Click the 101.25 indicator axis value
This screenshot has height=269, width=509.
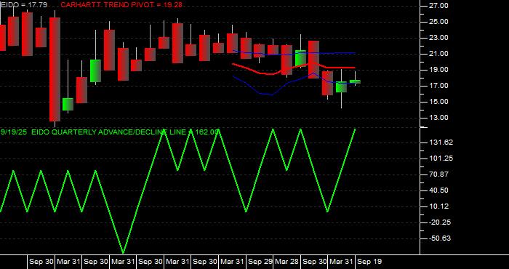[441, 158]
